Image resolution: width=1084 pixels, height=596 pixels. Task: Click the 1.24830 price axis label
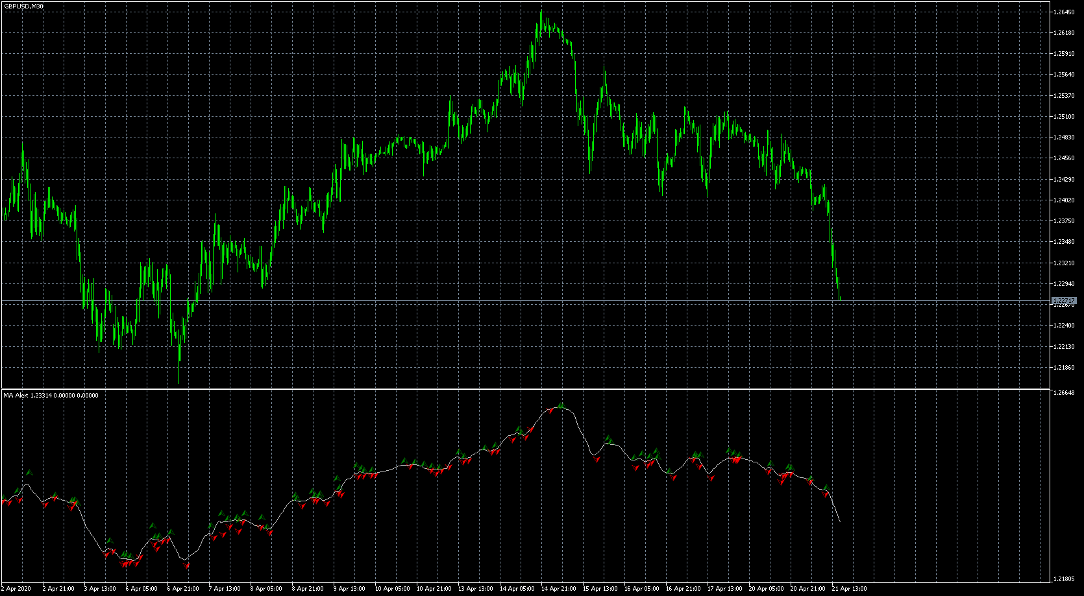point(1065,137)
